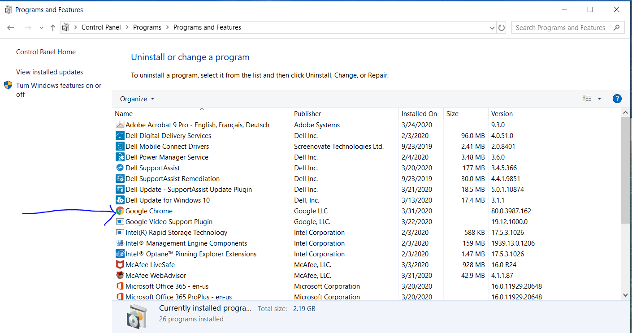Click the 928 MB size cell
Image resolution: width=632 pixels, height=333 pixels.
tap(474, 265)
